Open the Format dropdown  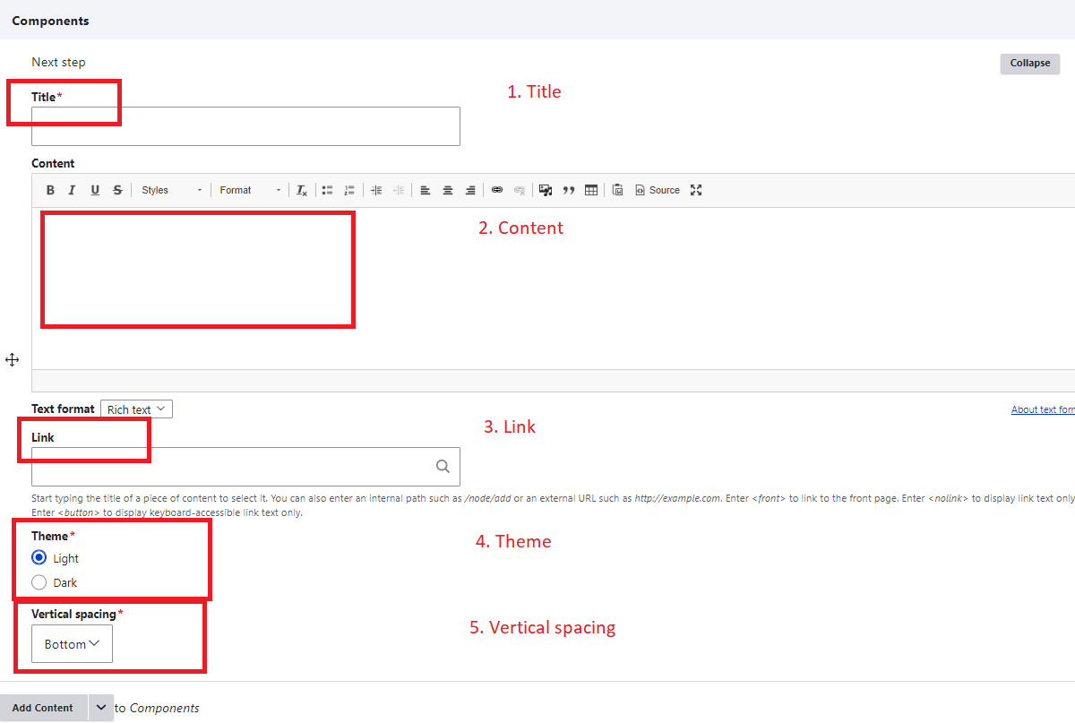point(250,190)
